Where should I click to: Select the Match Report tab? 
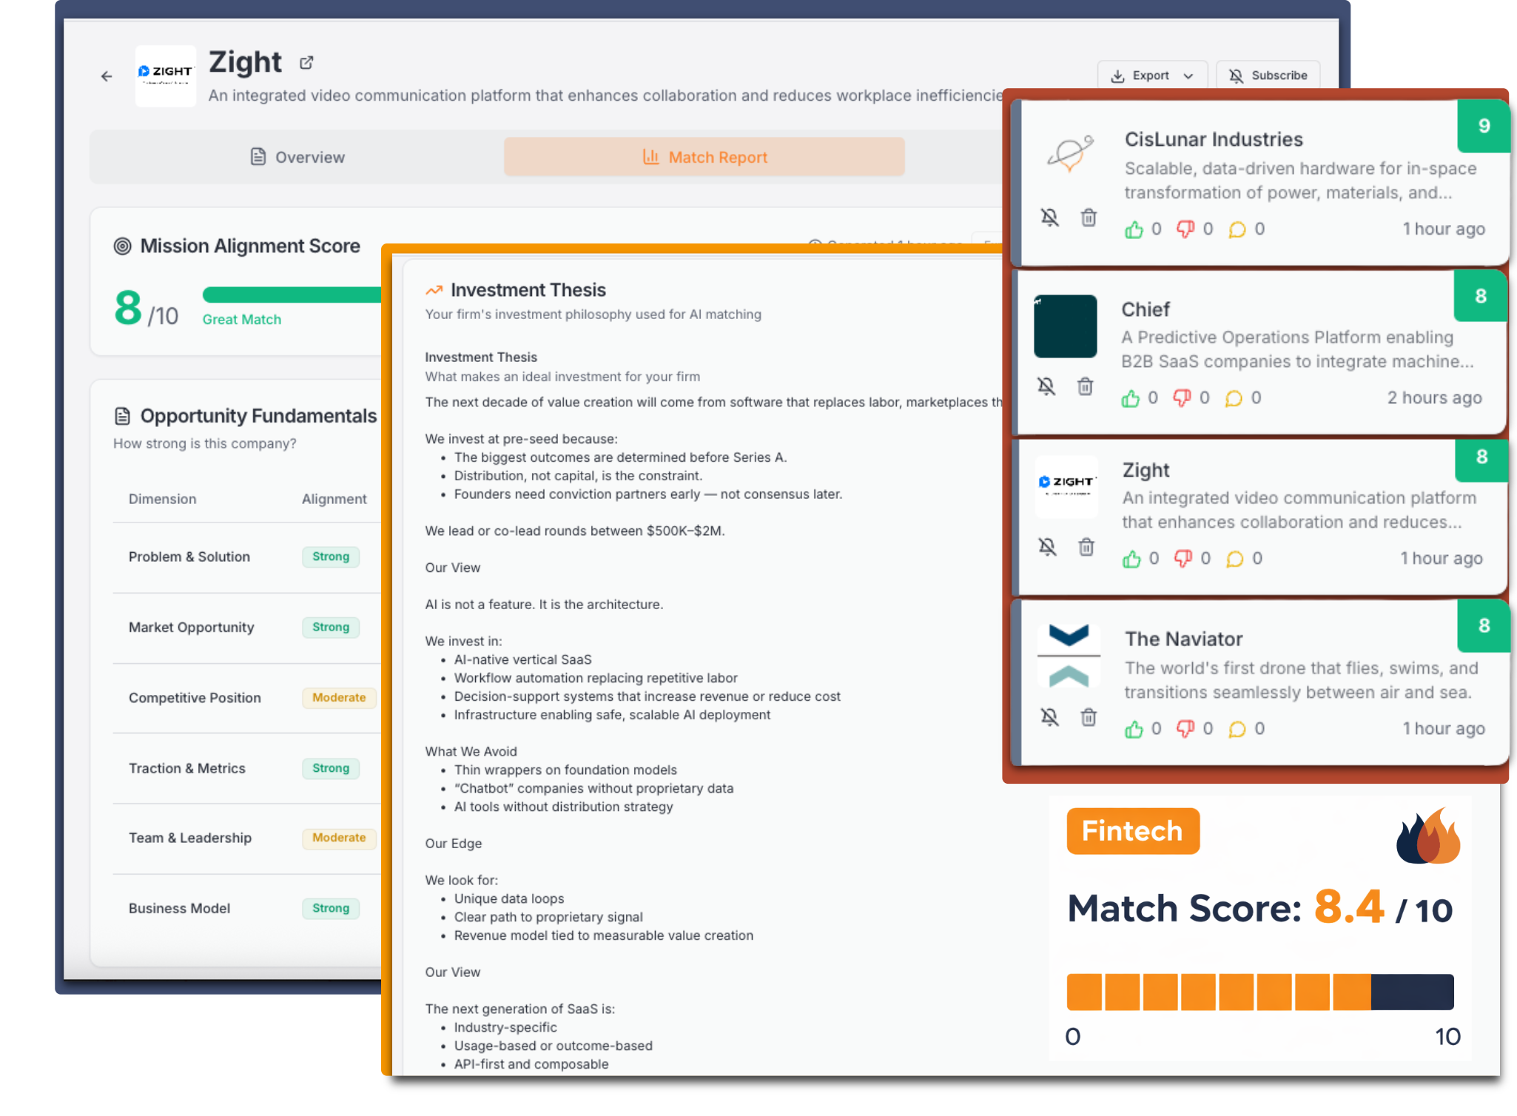click(704, 157)
